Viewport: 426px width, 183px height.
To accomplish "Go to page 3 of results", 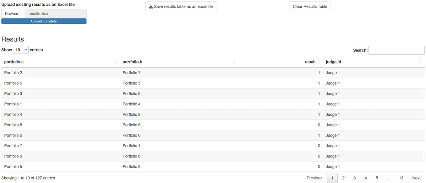I will (354, 178).
